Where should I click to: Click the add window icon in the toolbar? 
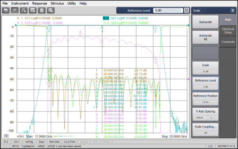pos(33,10)
